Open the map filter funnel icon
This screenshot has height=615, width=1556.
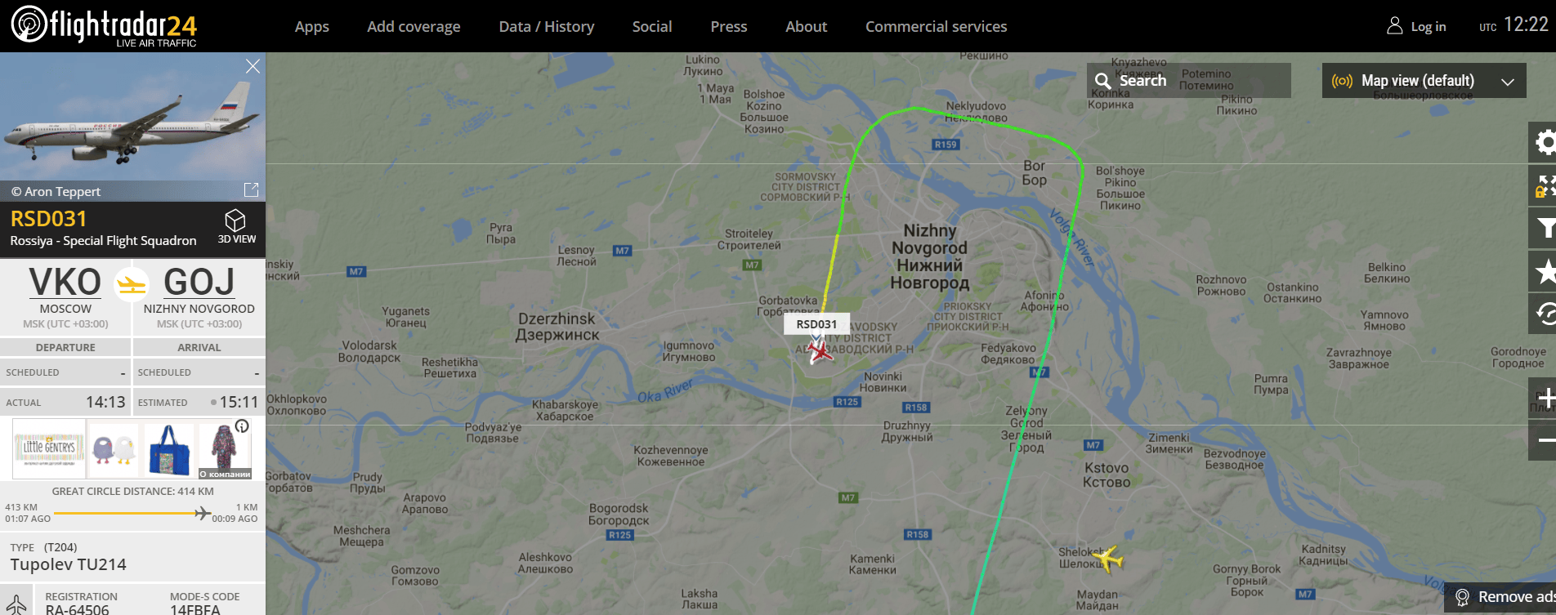tap(1544, 228)
